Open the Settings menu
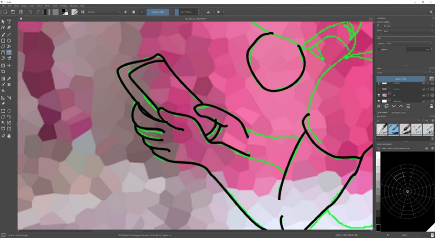 tap(64, 6)
